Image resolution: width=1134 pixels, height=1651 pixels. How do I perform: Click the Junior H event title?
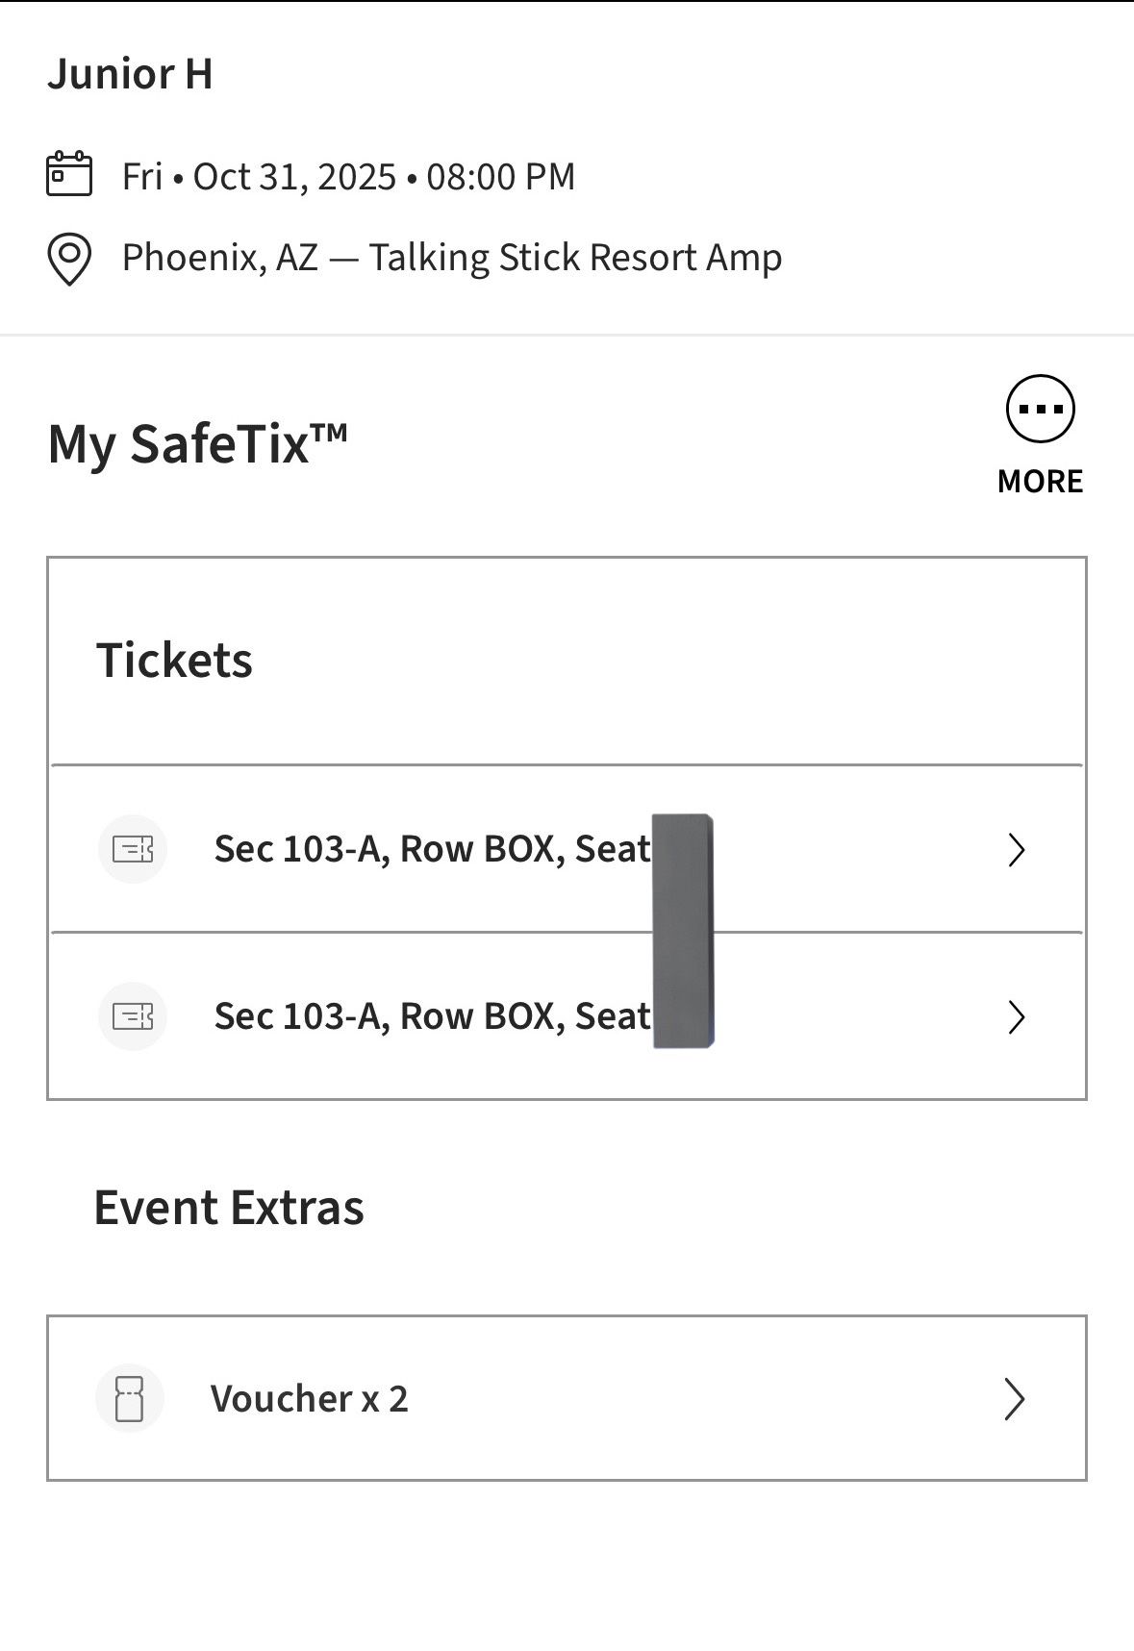click(130, 74)
